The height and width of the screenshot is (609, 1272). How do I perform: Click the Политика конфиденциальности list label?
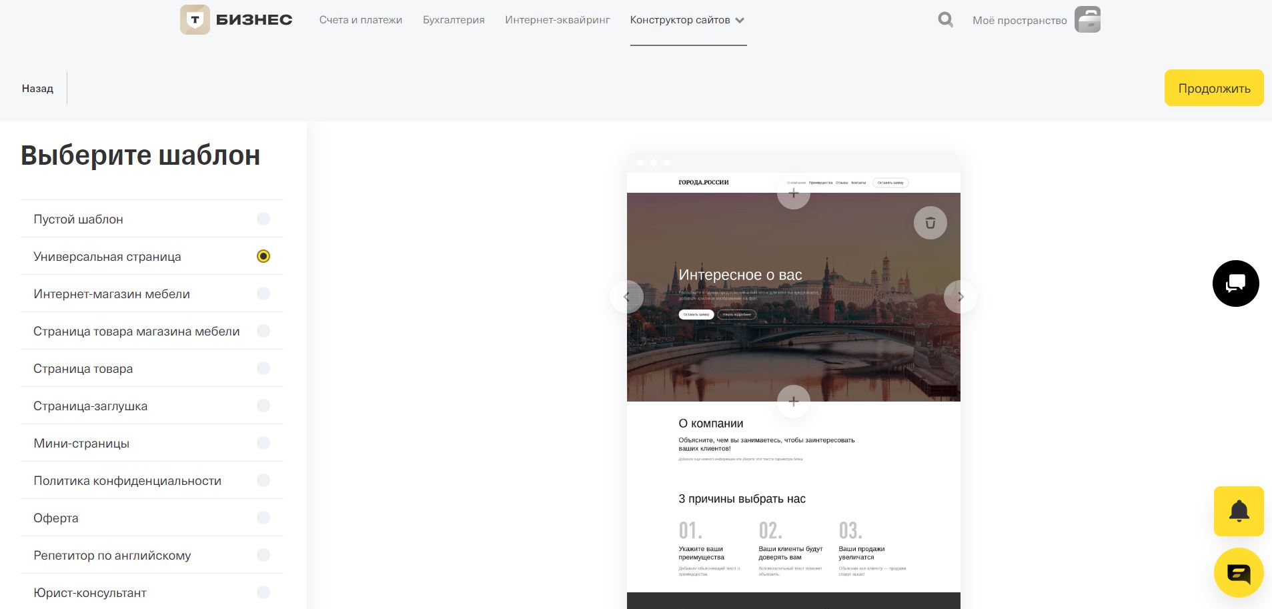pos(127,481)
